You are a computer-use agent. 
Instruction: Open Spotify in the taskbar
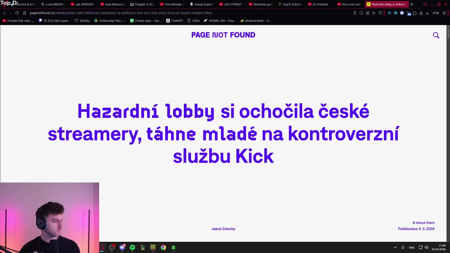click(x=132, y=247)
